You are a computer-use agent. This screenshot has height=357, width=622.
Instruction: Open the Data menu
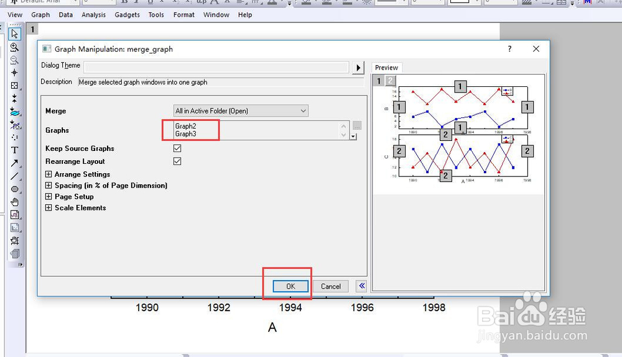click(65, 15)
